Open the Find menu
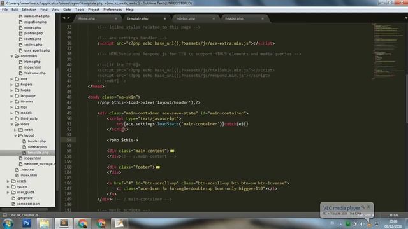The height and width of the screenshot is (229, 408). [x=44, y=10]
